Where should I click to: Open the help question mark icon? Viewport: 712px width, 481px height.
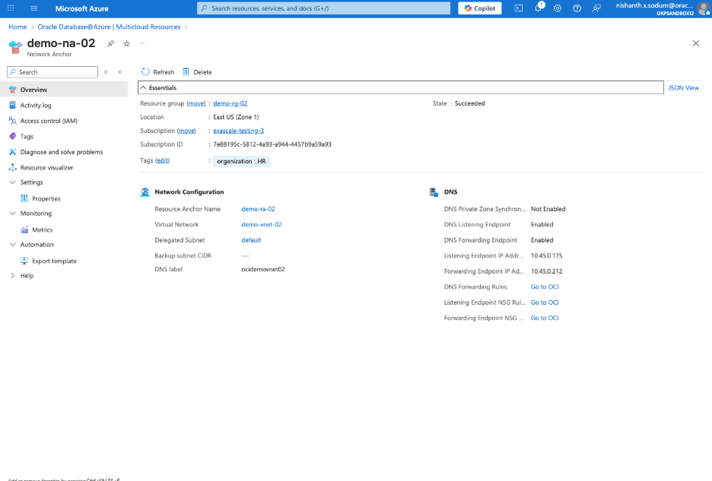click(x=577, y=8)
